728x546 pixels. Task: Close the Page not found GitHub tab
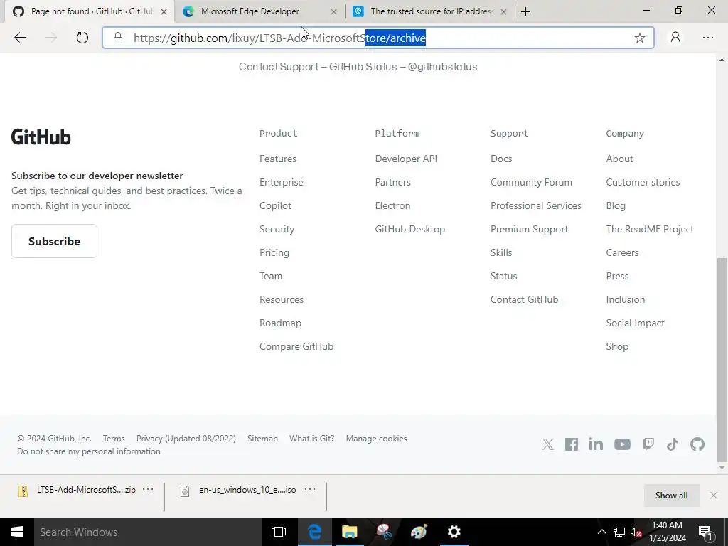164,12
